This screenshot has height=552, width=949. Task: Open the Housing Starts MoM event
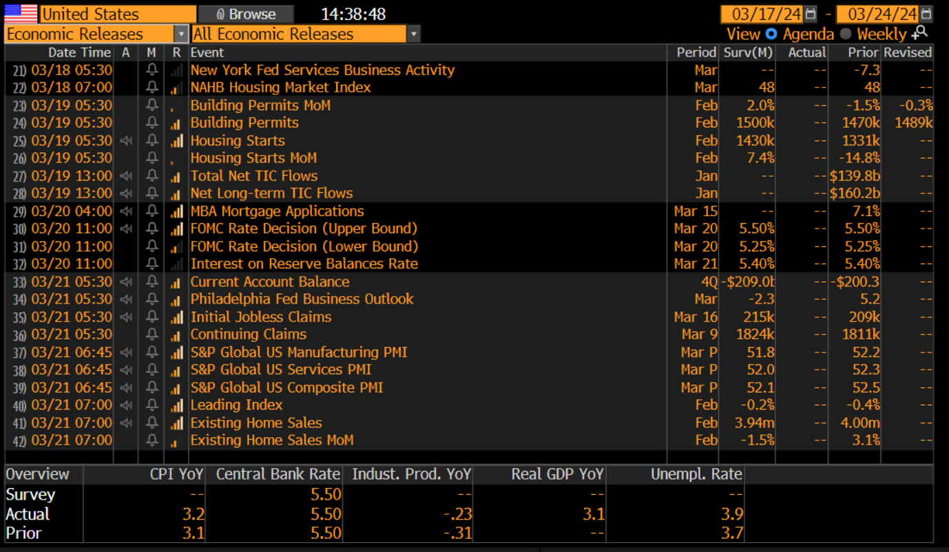pos(253,158)
